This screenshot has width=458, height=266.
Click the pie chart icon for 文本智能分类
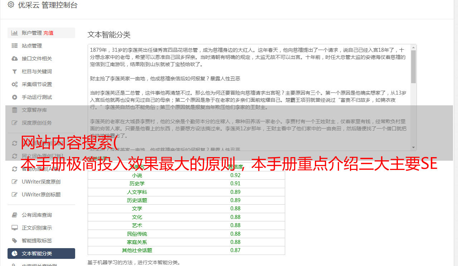click(15, 254)
